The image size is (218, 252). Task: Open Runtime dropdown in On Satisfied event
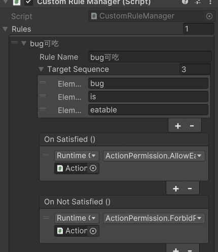(x=77, y=155)
